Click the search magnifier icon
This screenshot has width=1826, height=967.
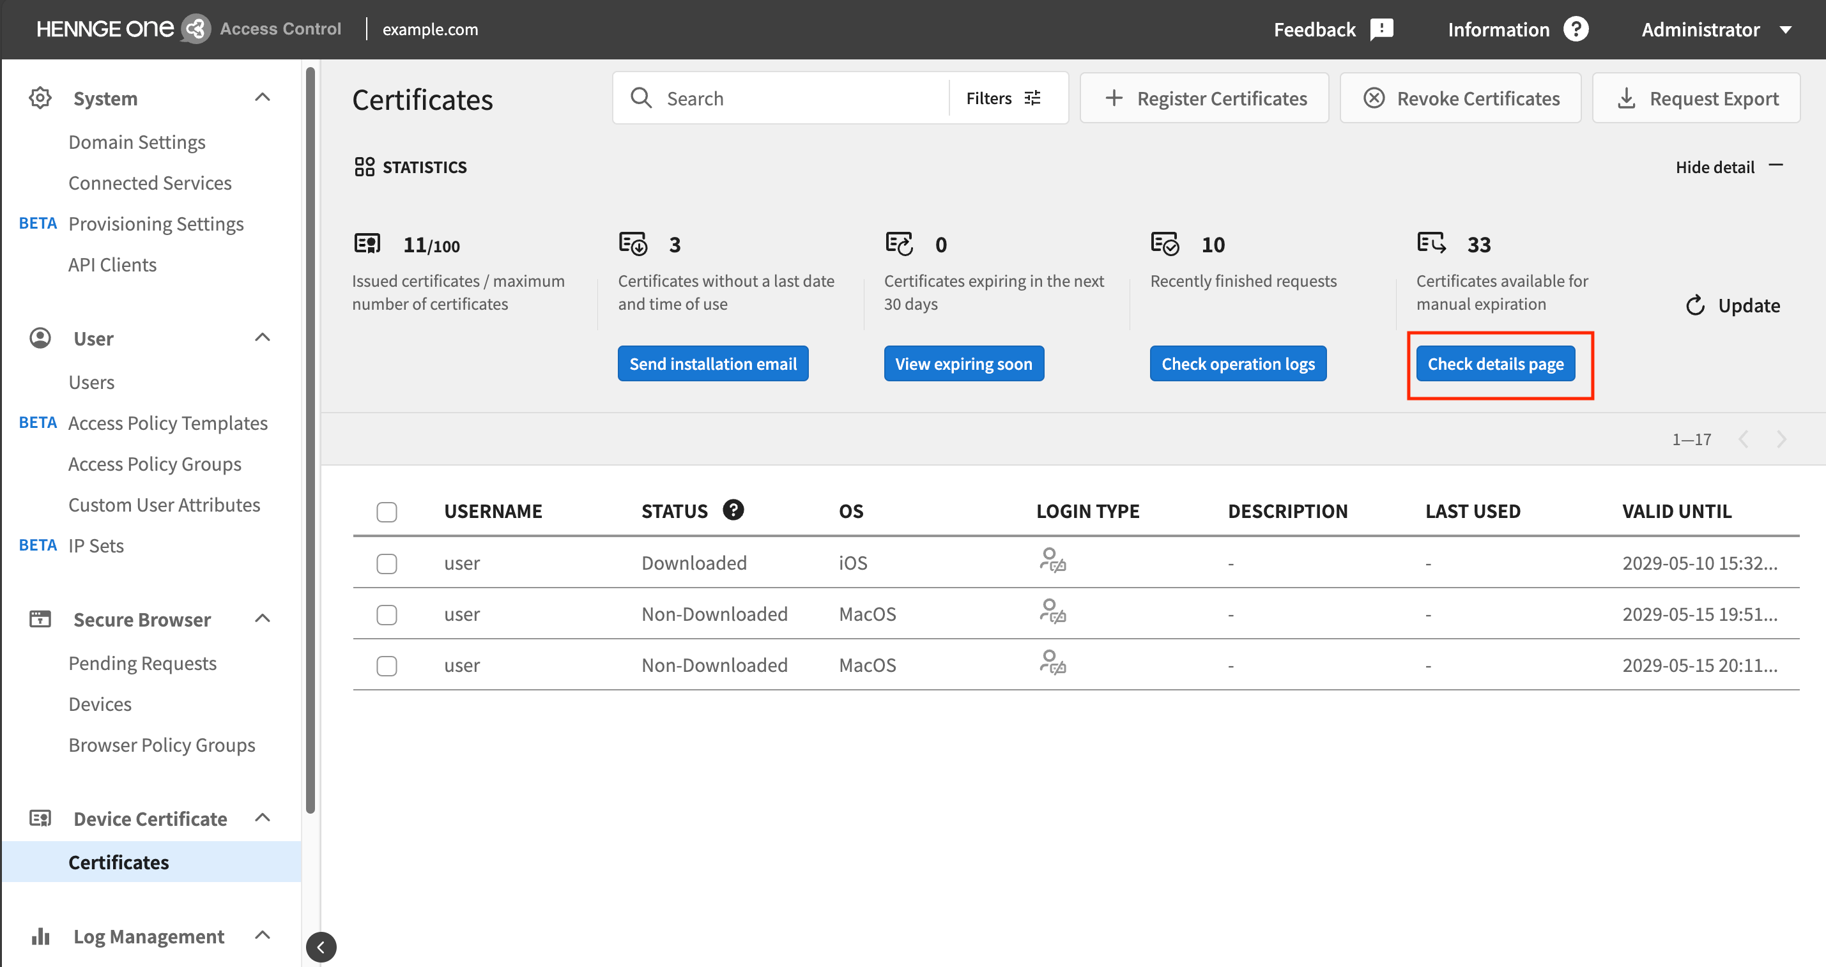pyautogui.click(x=641, y=98)
